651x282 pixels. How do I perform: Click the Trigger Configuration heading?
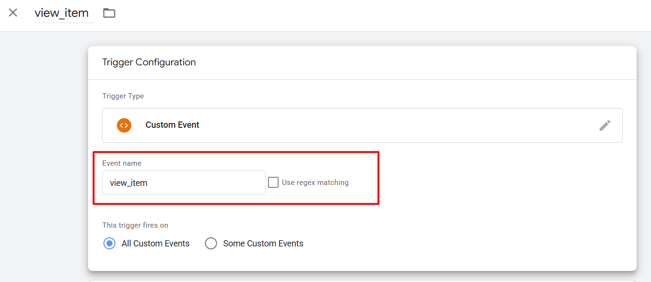149,62
